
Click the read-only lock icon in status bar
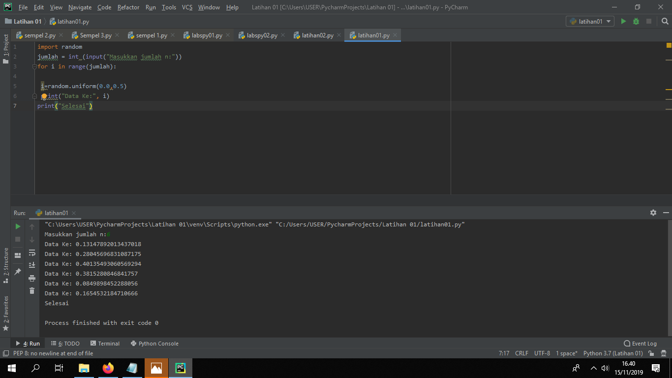point(651,353)
